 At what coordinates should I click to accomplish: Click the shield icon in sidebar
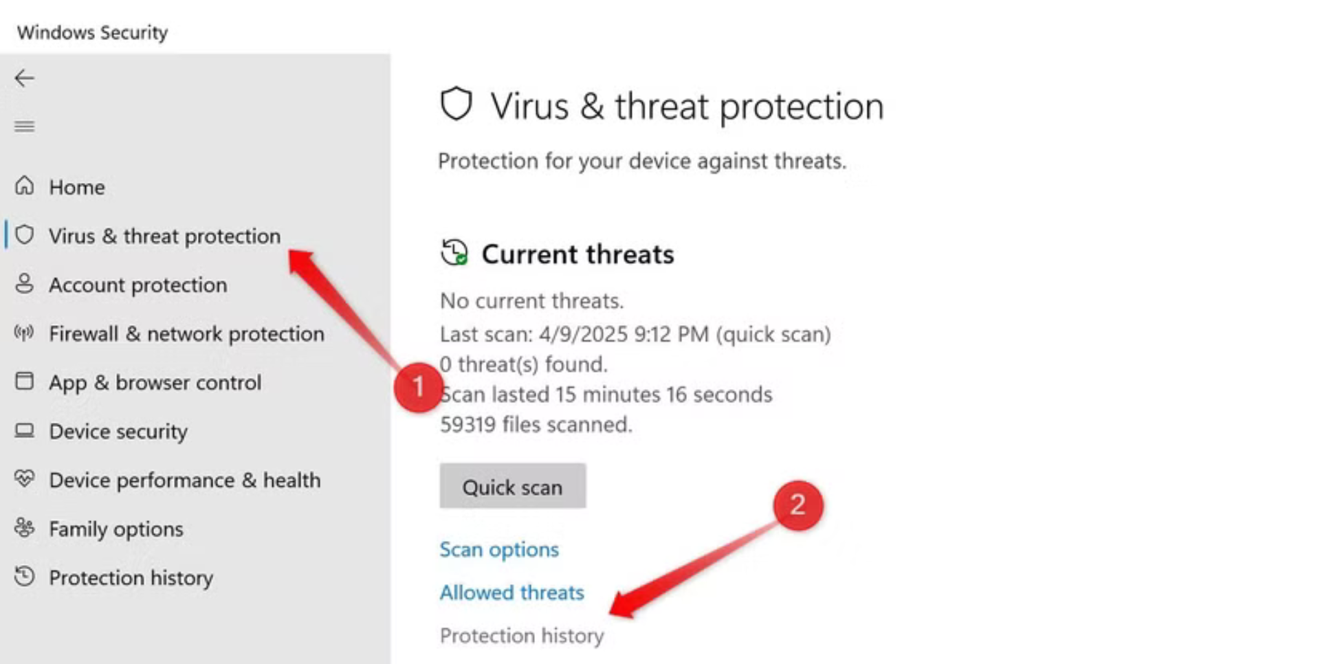click(x=25, y=235)
